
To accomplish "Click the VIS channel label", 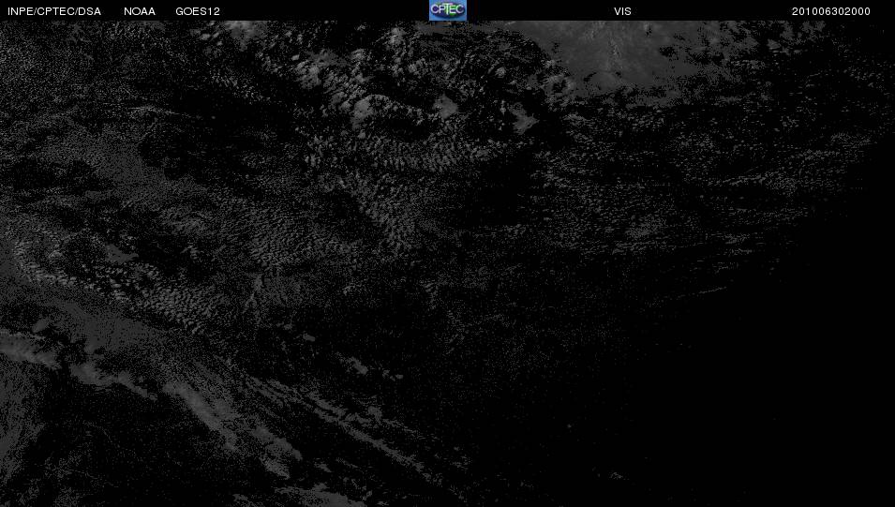I will click(622, 11).
